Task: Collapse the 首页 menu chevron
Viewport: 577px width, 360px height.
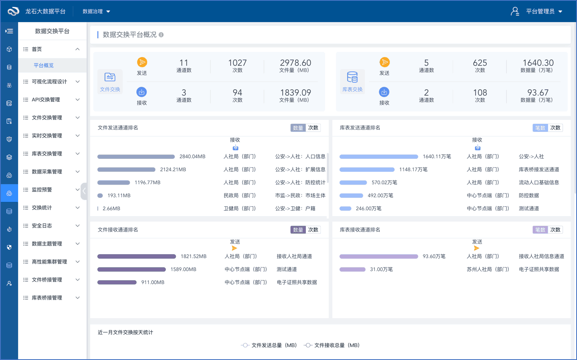Action: [x=77, y=49]
